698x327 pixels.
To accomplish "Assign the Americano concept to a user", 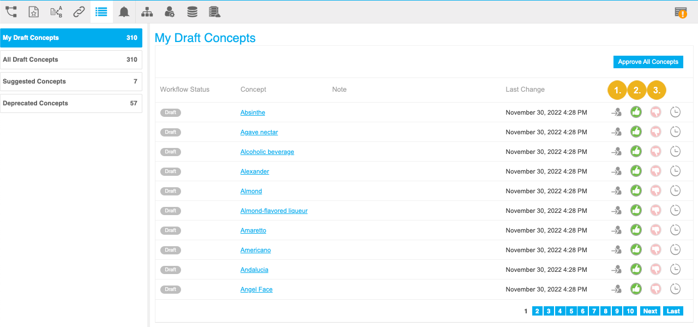I will click(x=616, y=249).
